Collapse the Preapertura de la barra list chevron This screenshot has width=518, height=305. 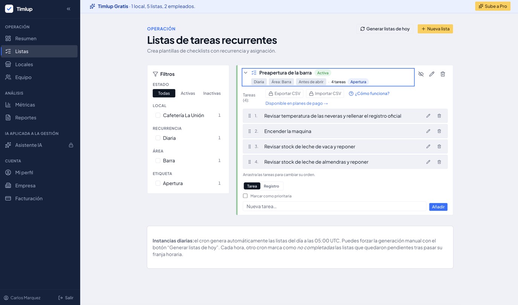click(x=245, y=73)
